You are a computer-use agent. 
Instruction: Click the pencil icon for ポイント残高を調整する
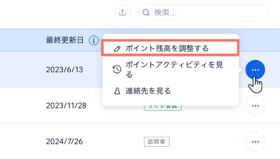117,49
